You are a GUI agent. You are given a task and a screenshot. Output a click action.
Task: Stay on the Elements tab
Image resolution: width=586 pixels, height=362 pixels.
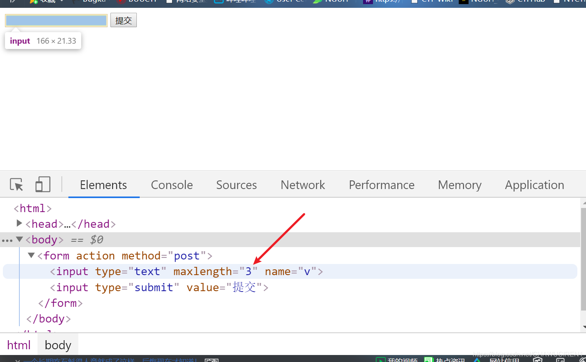[103, 185]
